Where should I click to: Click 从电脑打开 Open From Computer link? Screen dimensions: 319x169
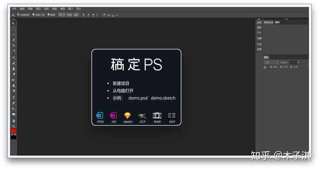click(x=123, y=91)
